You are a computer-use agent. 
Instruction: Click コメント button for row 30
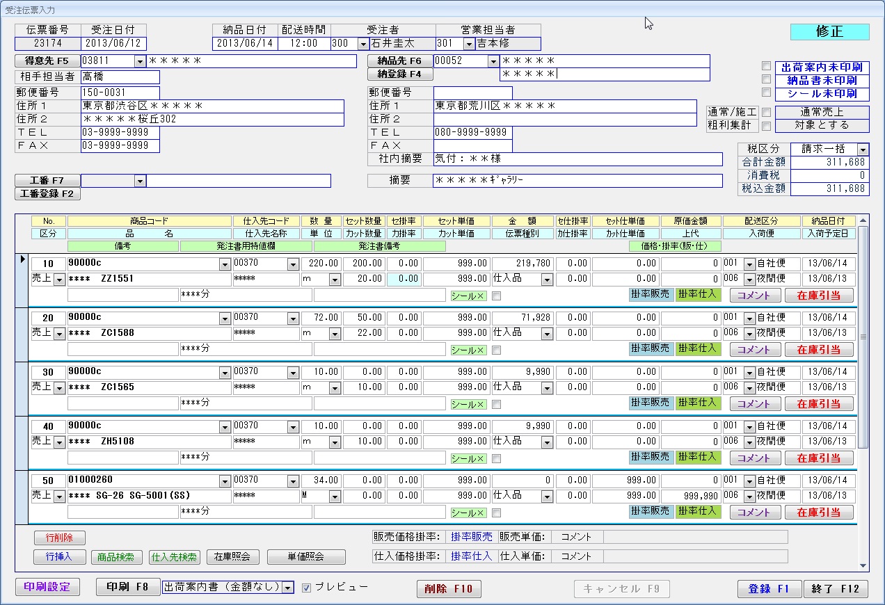pyautogui.click(x=754, y=404)
